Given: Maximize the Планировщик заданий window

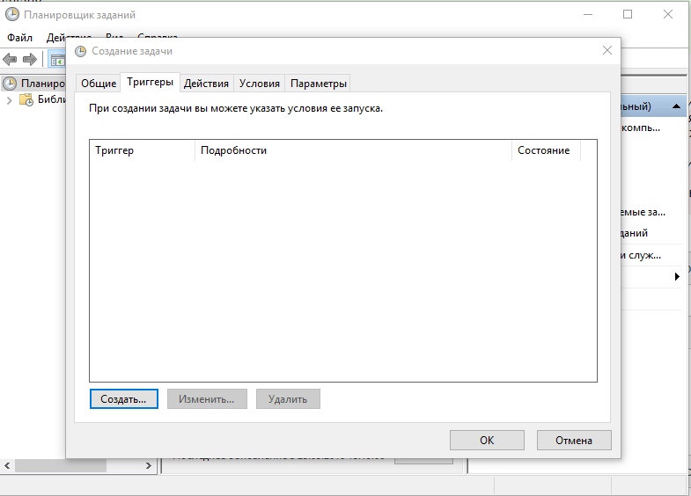Looking at the screenshot, I should point(628,15).
